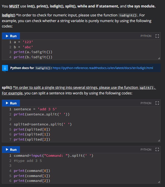Click the line print(splited[1])
This screenshot has height=187, width=165.
32,134
